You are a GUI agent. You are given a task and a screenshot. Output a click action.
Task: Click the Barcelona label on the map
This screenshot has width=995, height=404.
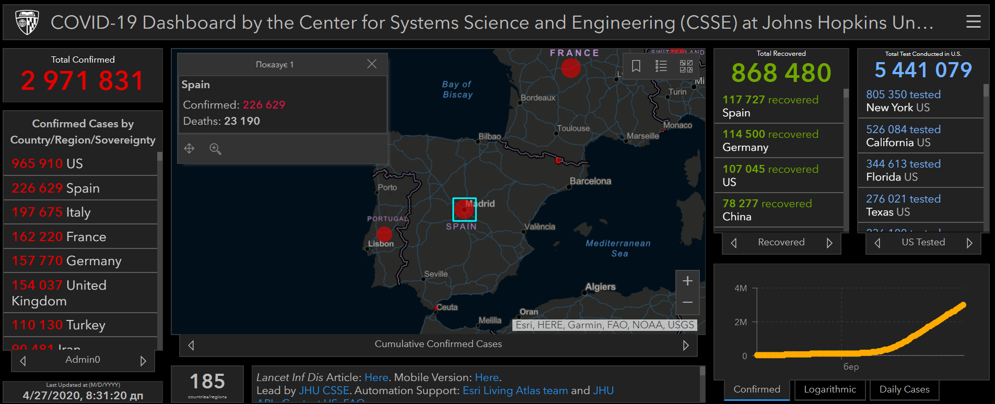pyautogui.click(x=590, y=181)
